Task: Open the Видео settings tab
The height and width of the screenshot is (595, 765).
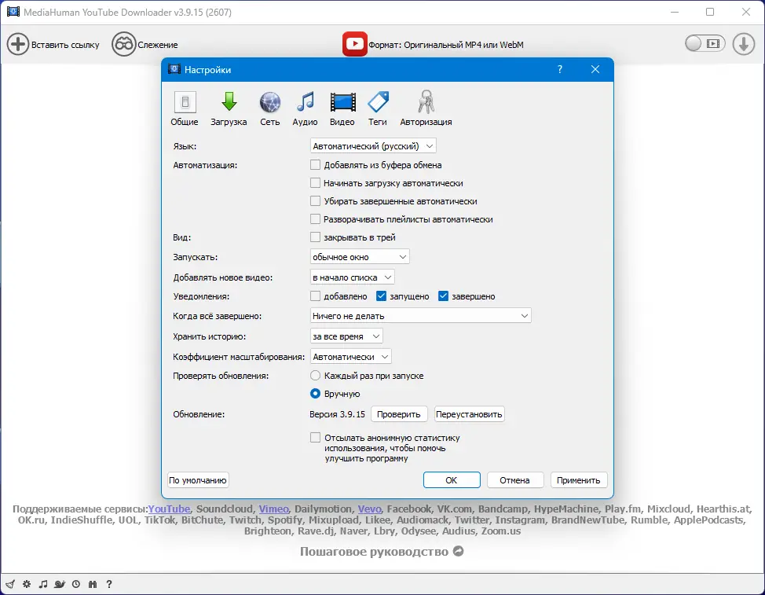Action: click(342, 108)
